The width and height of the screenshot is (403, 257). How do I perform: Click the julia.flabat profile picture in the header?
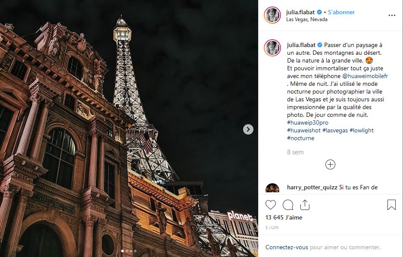[272, 15]
